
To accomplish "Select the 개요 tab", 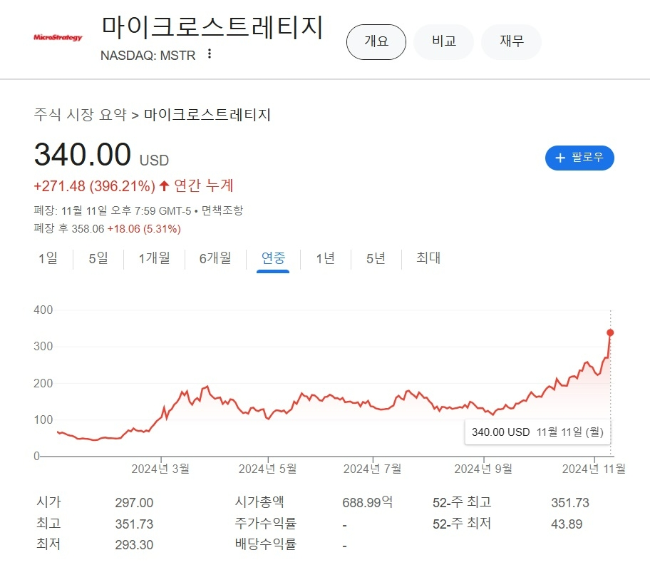I will click(376, 42).
